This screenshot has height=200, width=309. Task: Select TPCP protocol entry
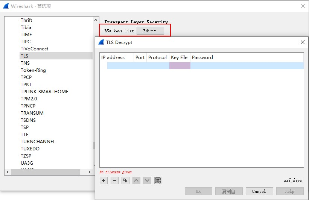[26, 77]
